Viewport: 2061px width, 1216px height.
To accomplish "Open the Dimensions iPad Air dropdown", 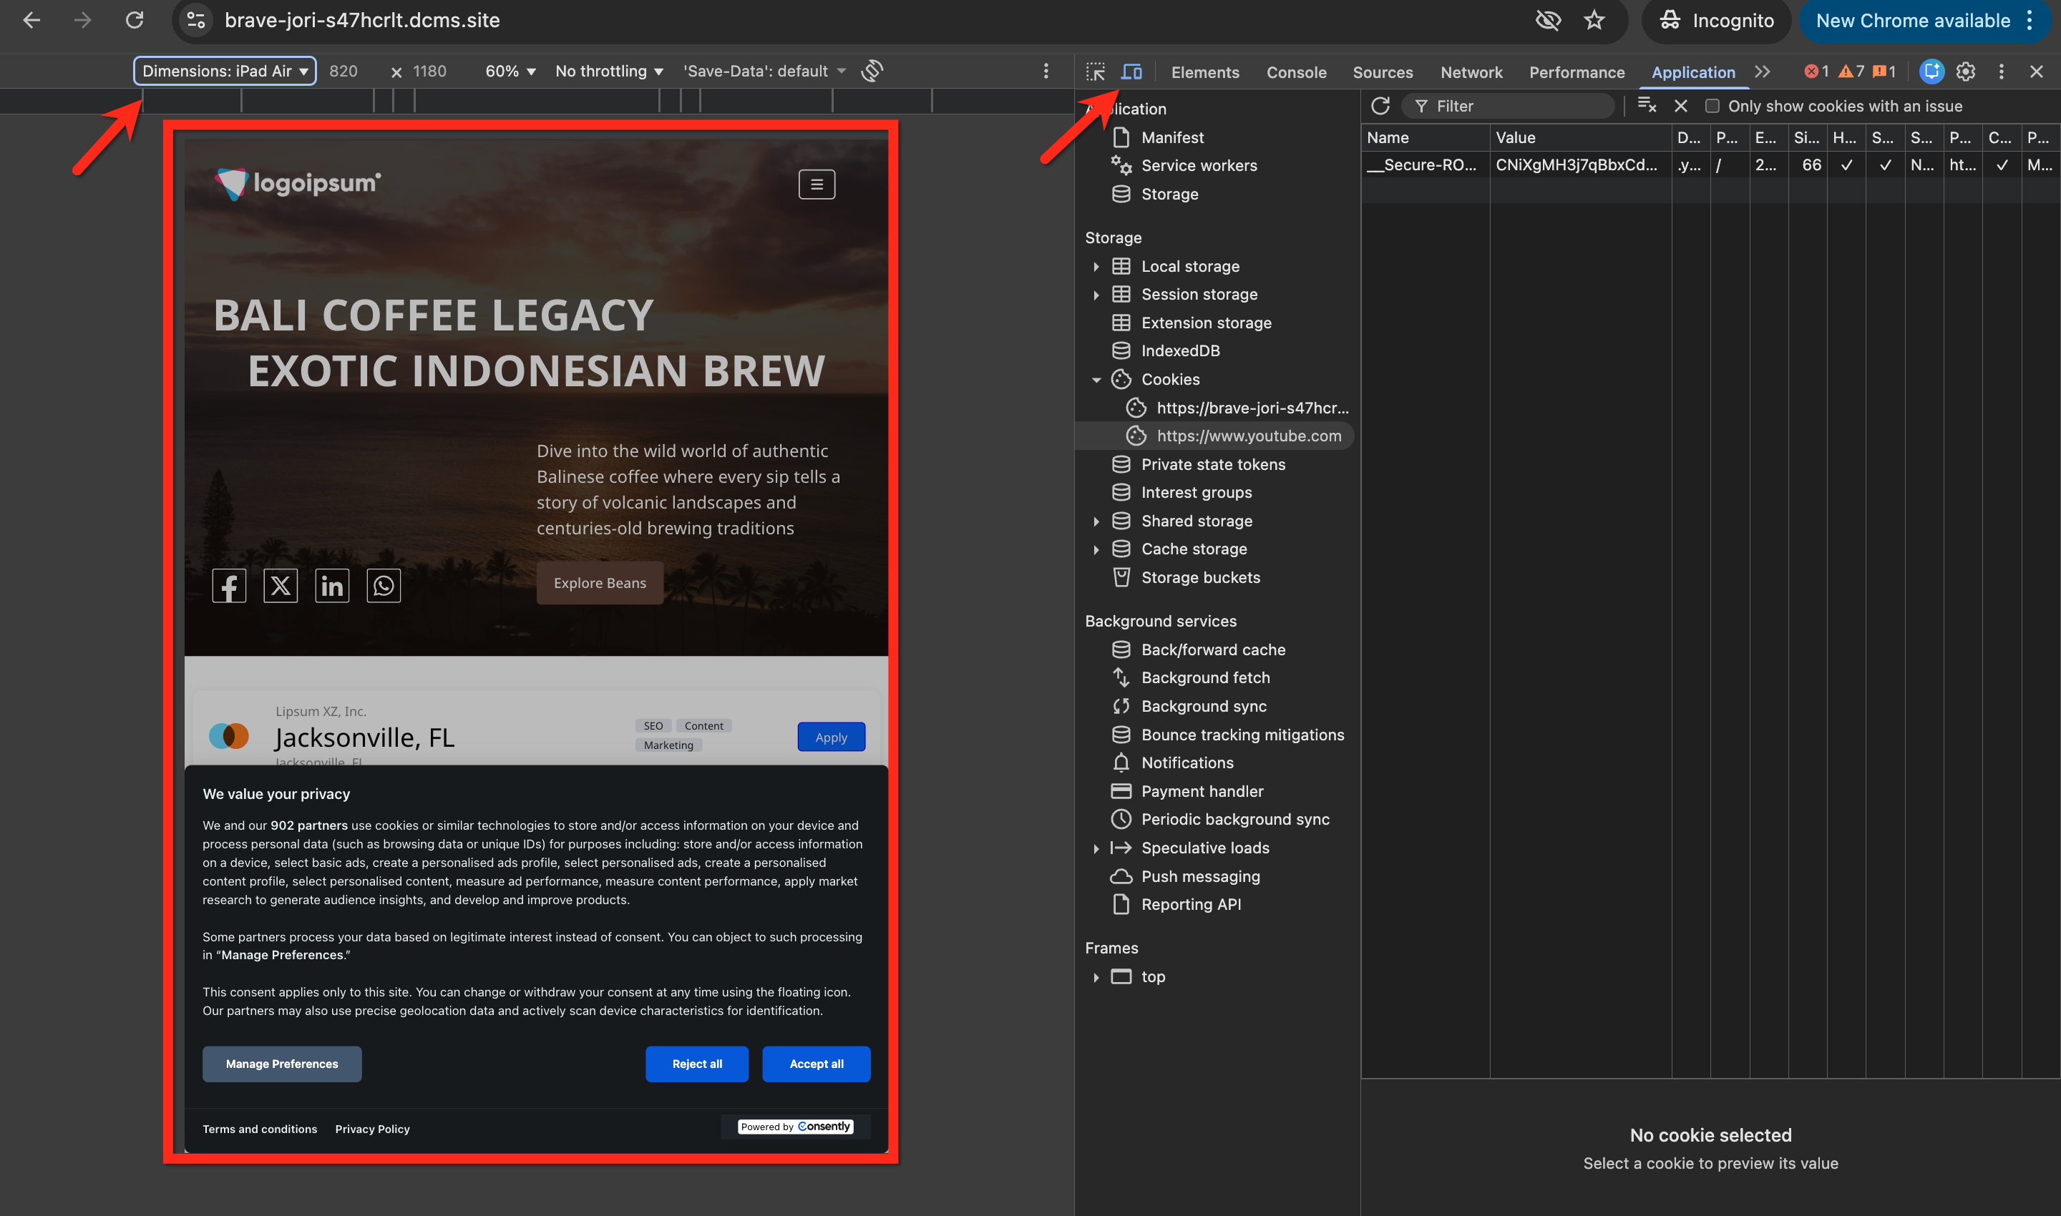I will tap(225, 72).
